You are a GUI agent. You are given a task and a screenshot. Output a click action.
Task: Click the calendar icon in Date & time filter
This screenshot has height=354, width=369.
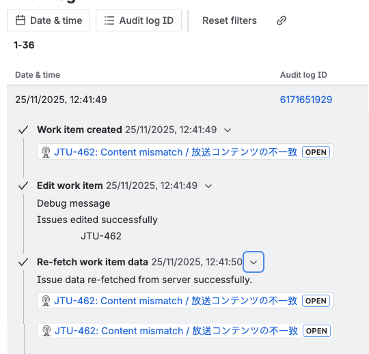click(x=20, y=20)
